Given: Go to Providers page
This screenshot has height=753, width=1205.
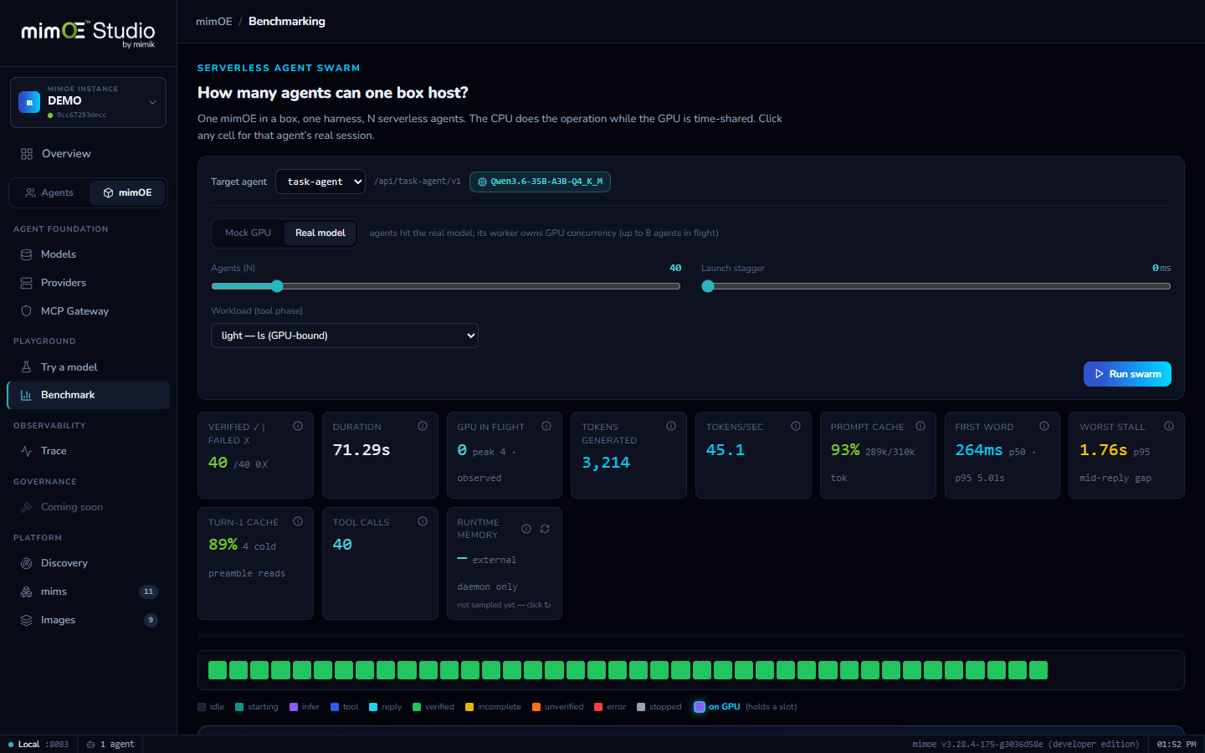Looking at the screenshot, I should pyautogui.click(x=88, y=283).
